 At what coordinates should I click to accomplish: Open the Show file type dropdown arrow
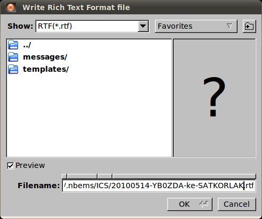coord(143,26)
